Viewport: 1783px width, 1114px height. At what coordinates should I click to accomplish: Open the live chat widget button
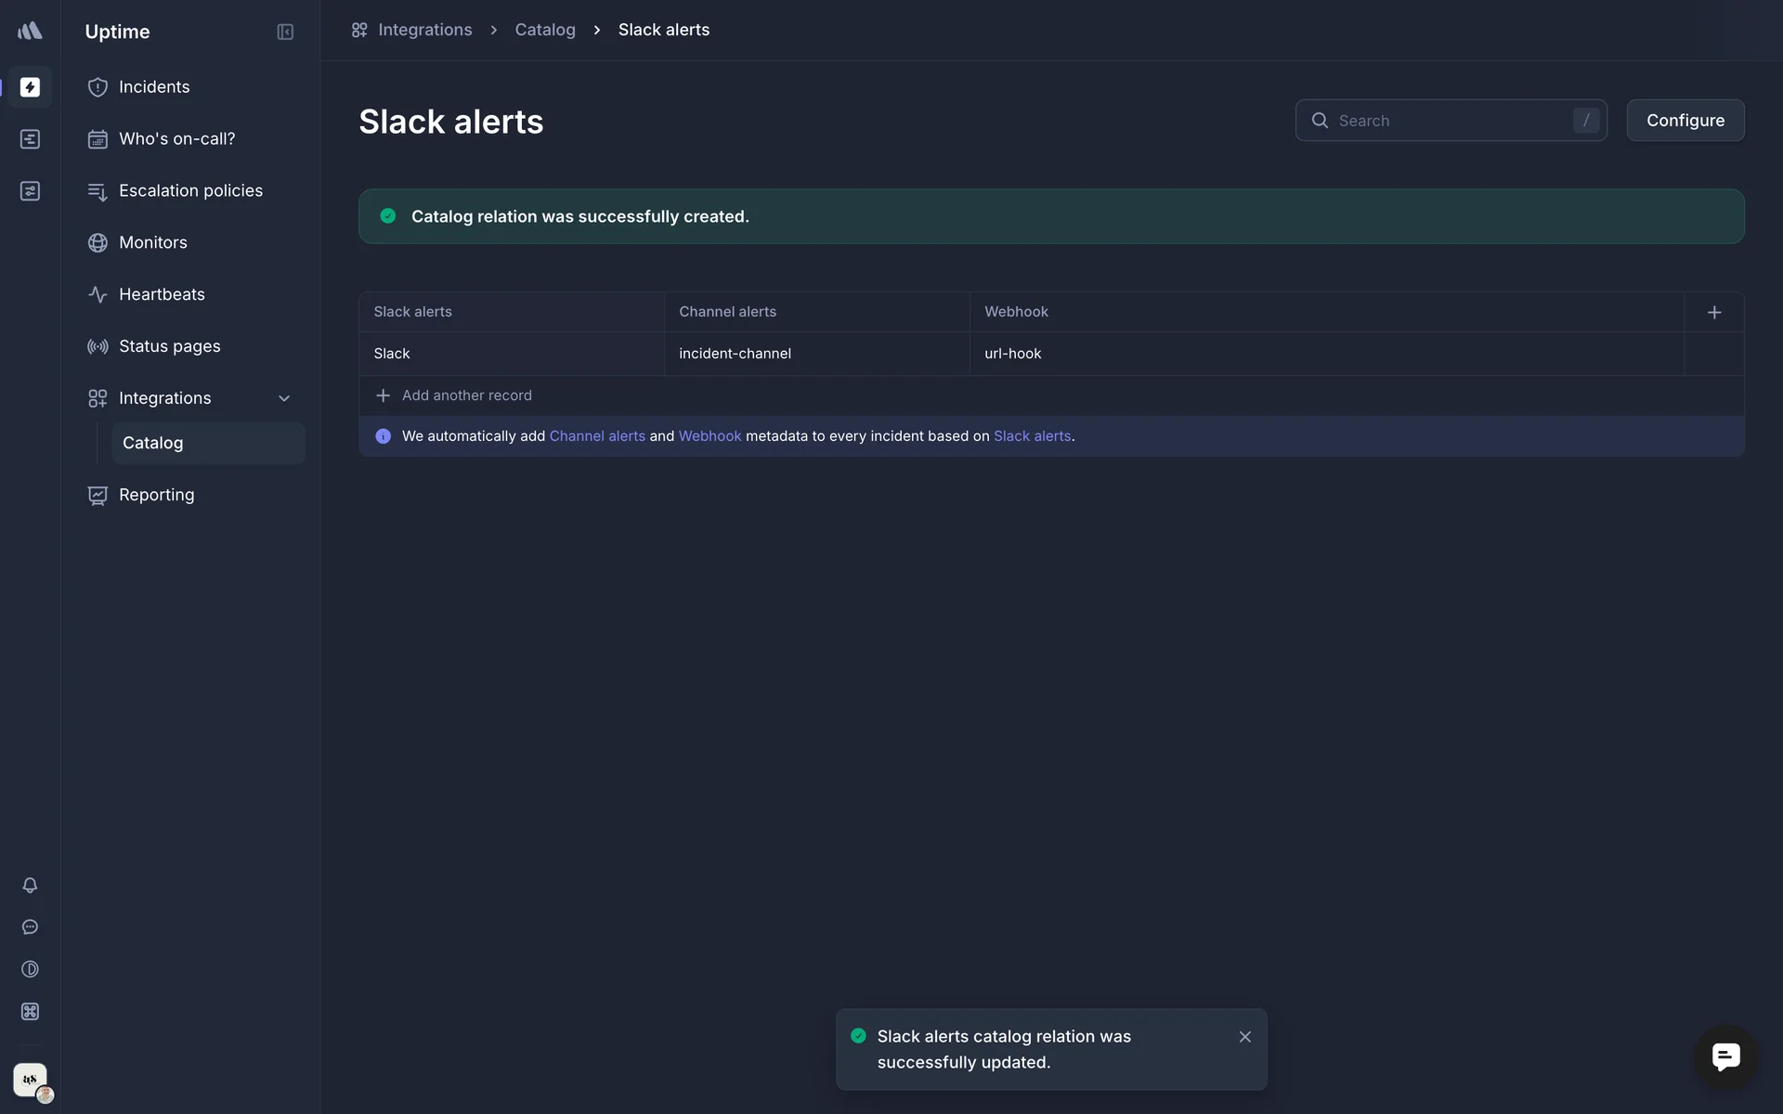[x=1725, y=1056]
